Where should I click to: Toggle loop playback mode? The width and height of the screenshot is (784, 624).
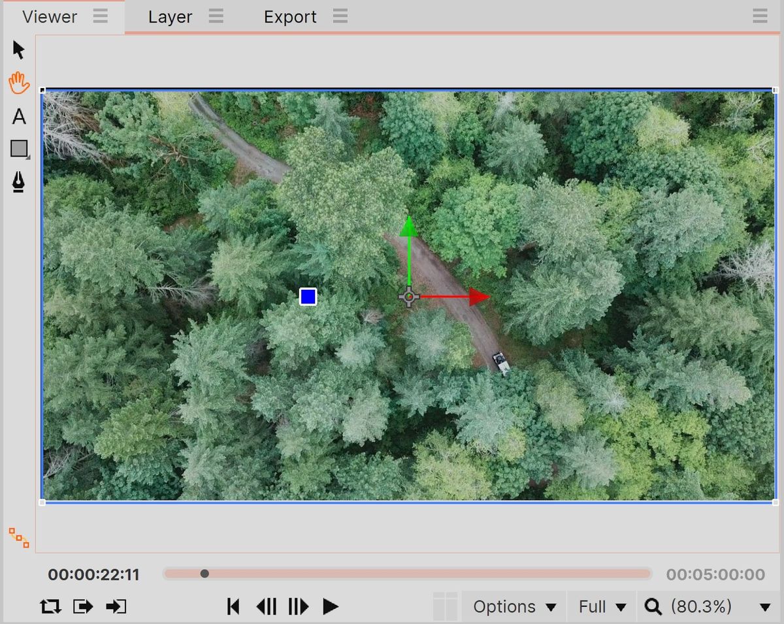(x=50, y=606)
